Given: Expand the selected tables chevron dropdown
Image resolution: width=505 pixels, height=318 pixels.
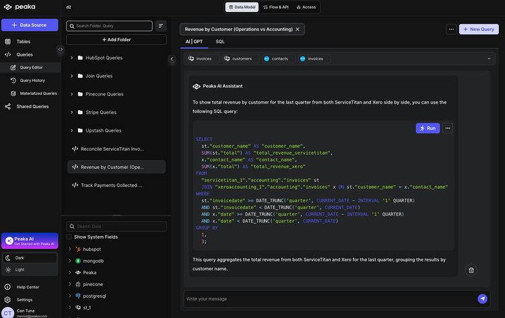Looking at the screenshot, I should click(x=489, y=59).
